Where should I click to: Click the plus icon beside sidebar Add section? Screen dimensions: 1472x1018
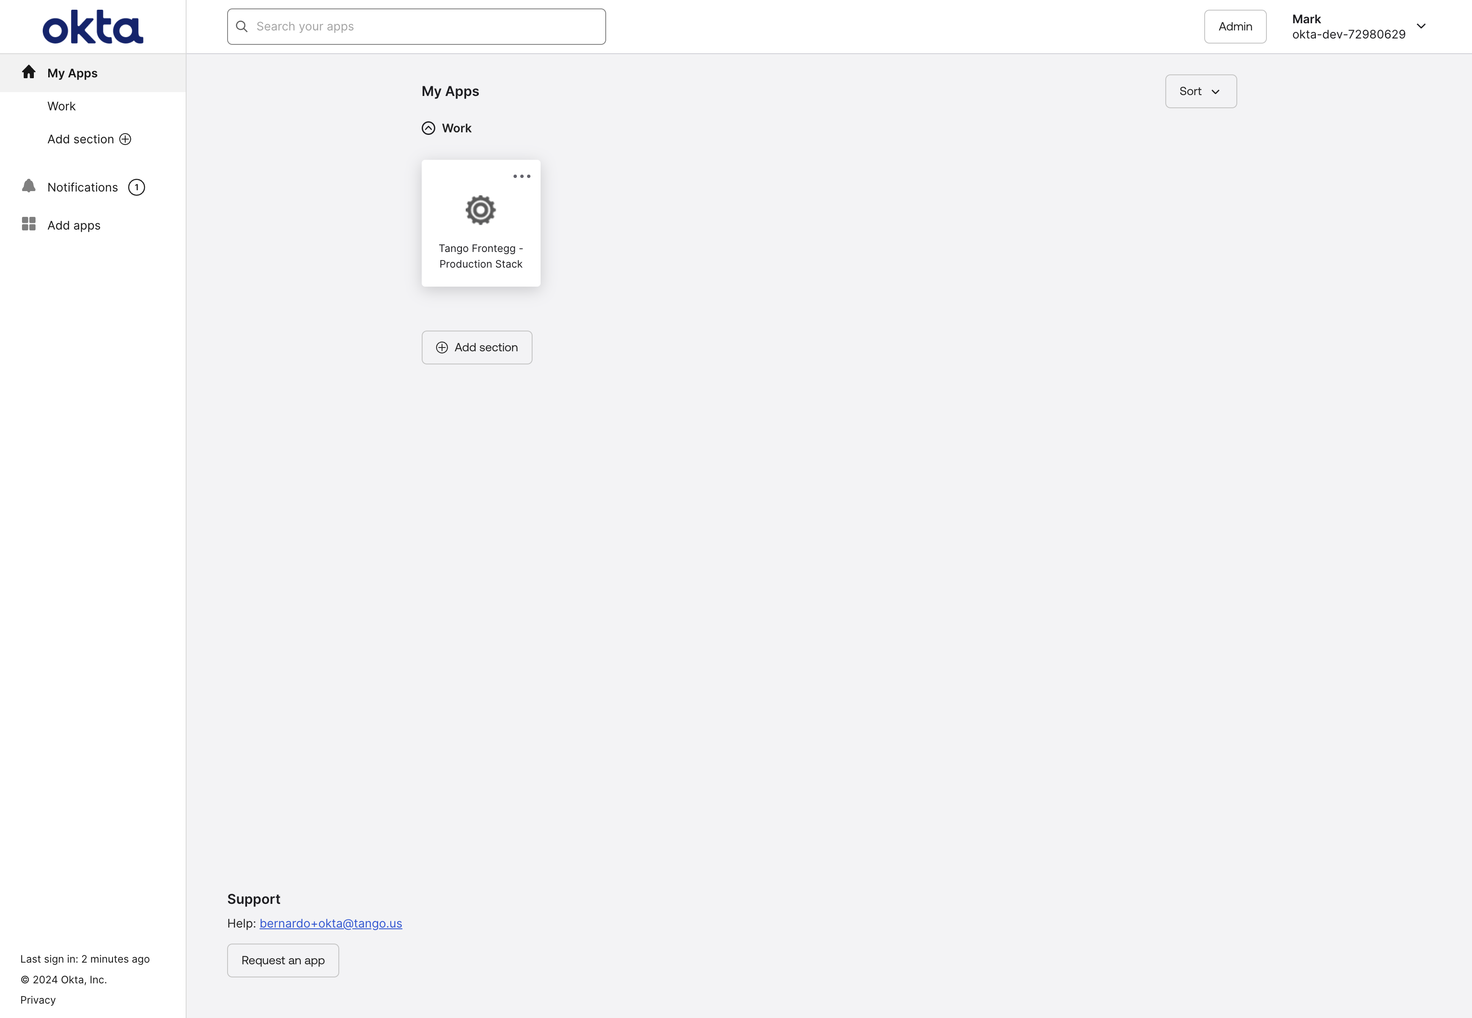tap(126, 139)
